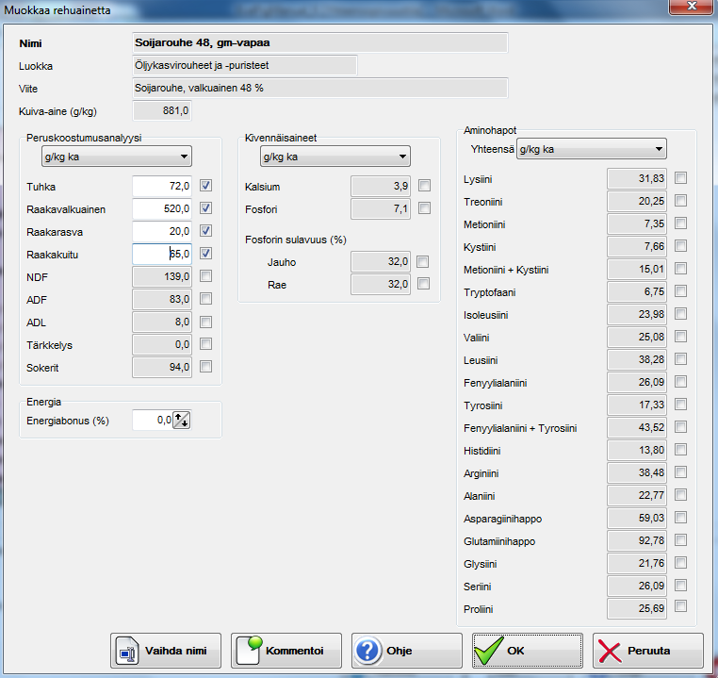Check the Seriini checkbox

click(681, 585)
